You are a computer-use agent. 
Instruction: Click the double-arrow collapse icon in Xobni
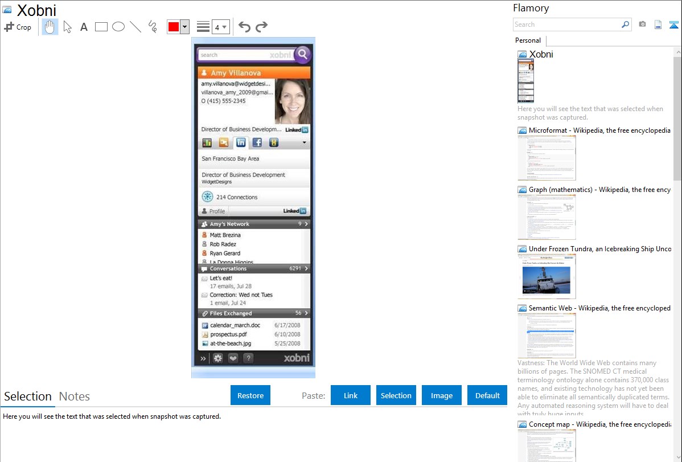pos(203,359)
